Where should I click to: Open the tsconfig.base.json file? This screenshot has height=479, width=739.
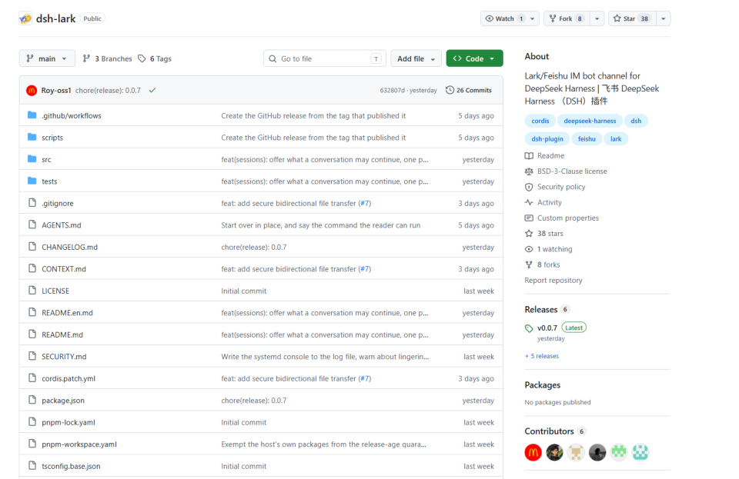(71, 466)
